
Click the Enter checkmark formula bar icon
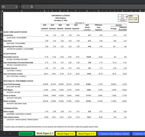click(x=28, y=7)
